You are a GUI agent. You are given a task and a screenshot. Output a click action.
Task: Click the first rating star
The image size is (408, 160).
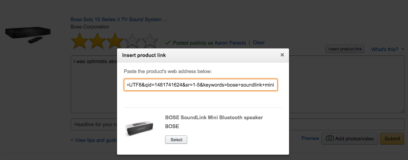click(80, 42)
